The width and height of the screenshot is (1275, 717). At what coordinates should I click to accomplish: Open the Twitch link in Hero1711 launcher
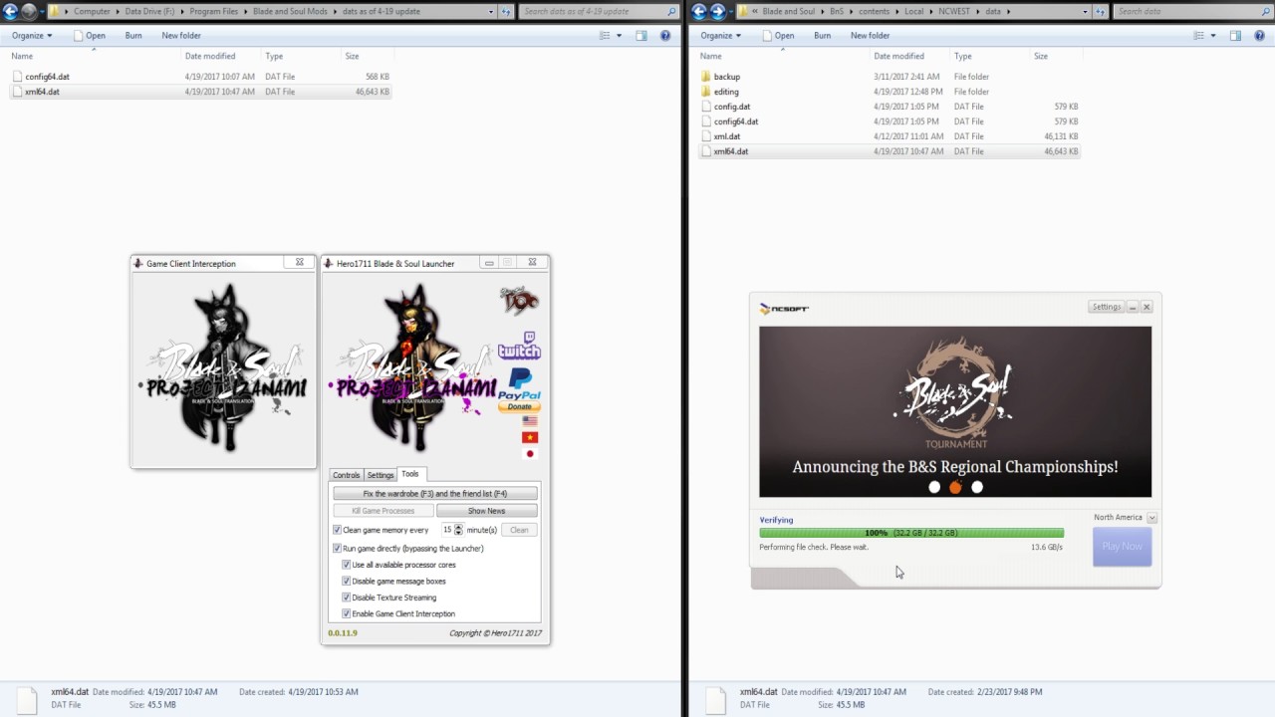click(x=519, y=346)
